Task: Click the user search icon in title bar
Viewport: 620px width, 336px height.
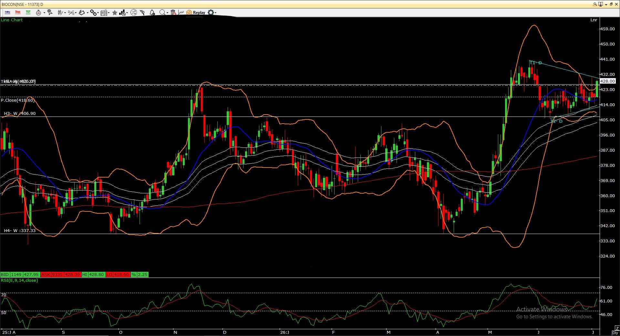Action: [x=595, y=4]
